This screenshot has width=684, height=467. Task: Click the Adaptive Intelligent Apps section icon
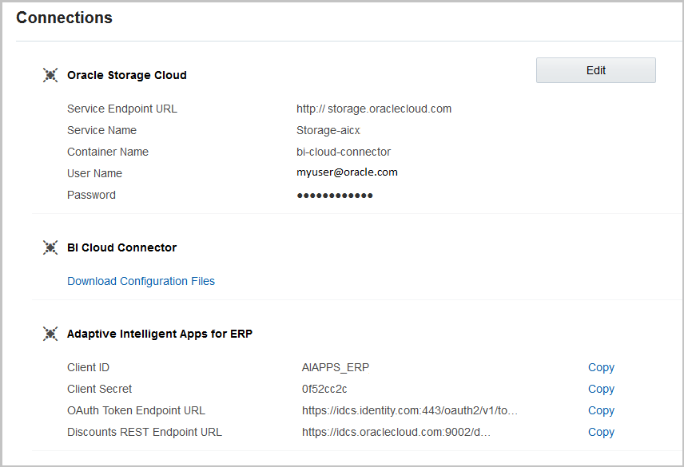point(50,334)
